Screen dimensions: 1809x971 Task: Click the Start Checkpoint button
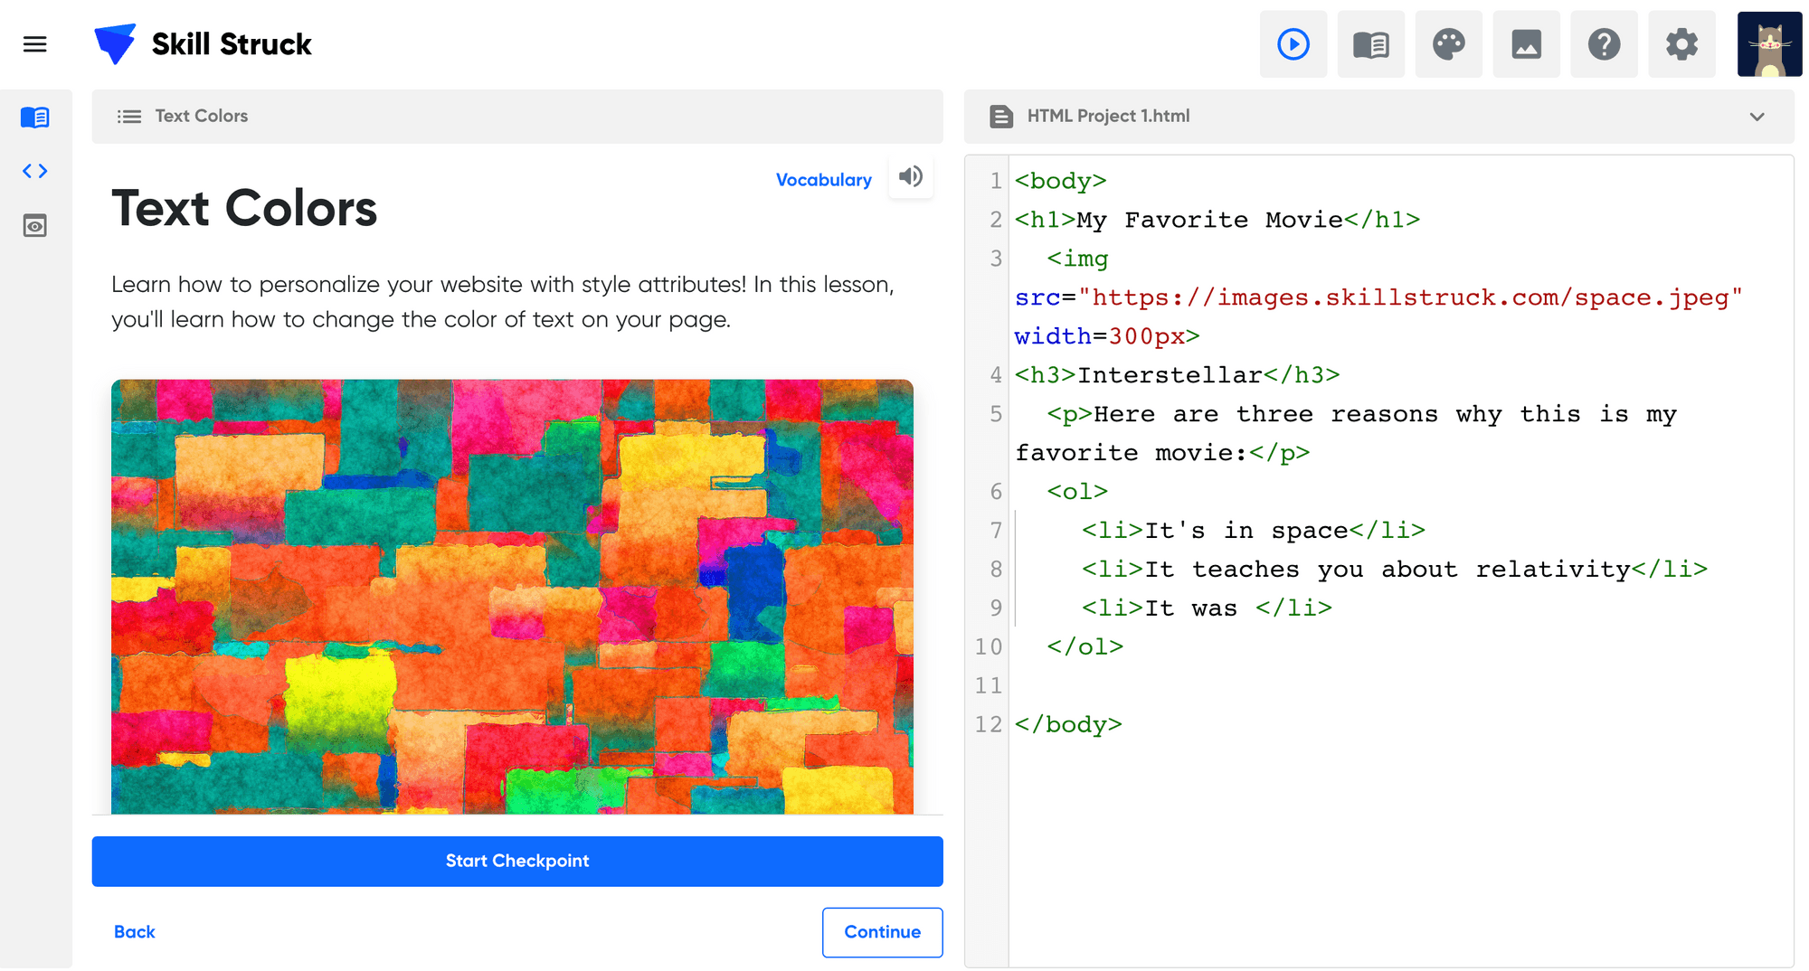[x=517, y=861]
